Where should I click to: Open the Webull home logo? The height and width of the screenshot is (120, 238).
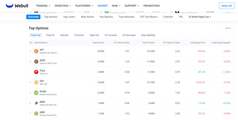(17, 6)
